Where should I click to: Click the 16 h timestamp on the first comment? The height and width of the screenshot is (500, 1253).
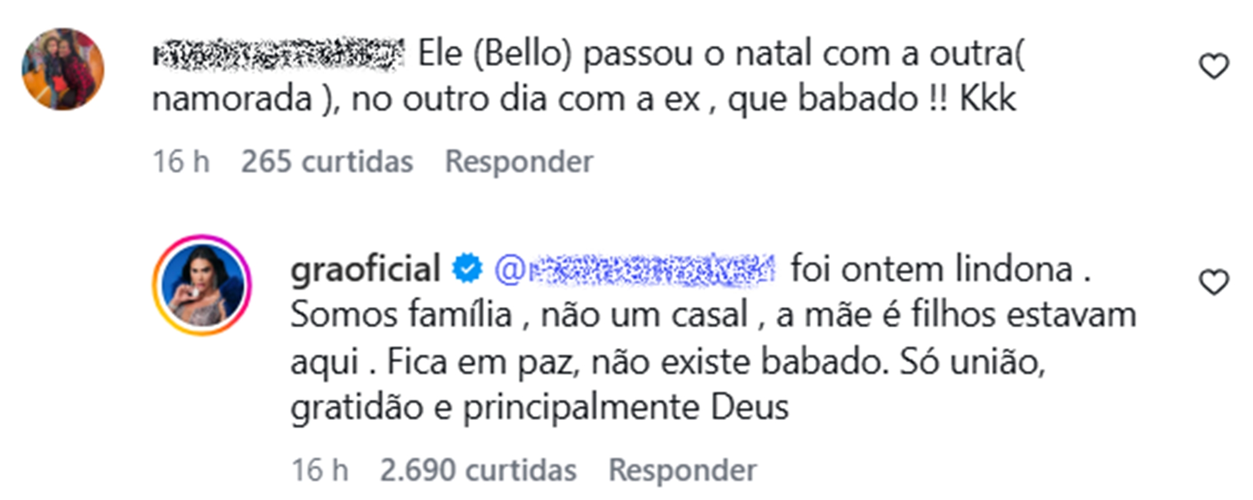click(180, 161)
